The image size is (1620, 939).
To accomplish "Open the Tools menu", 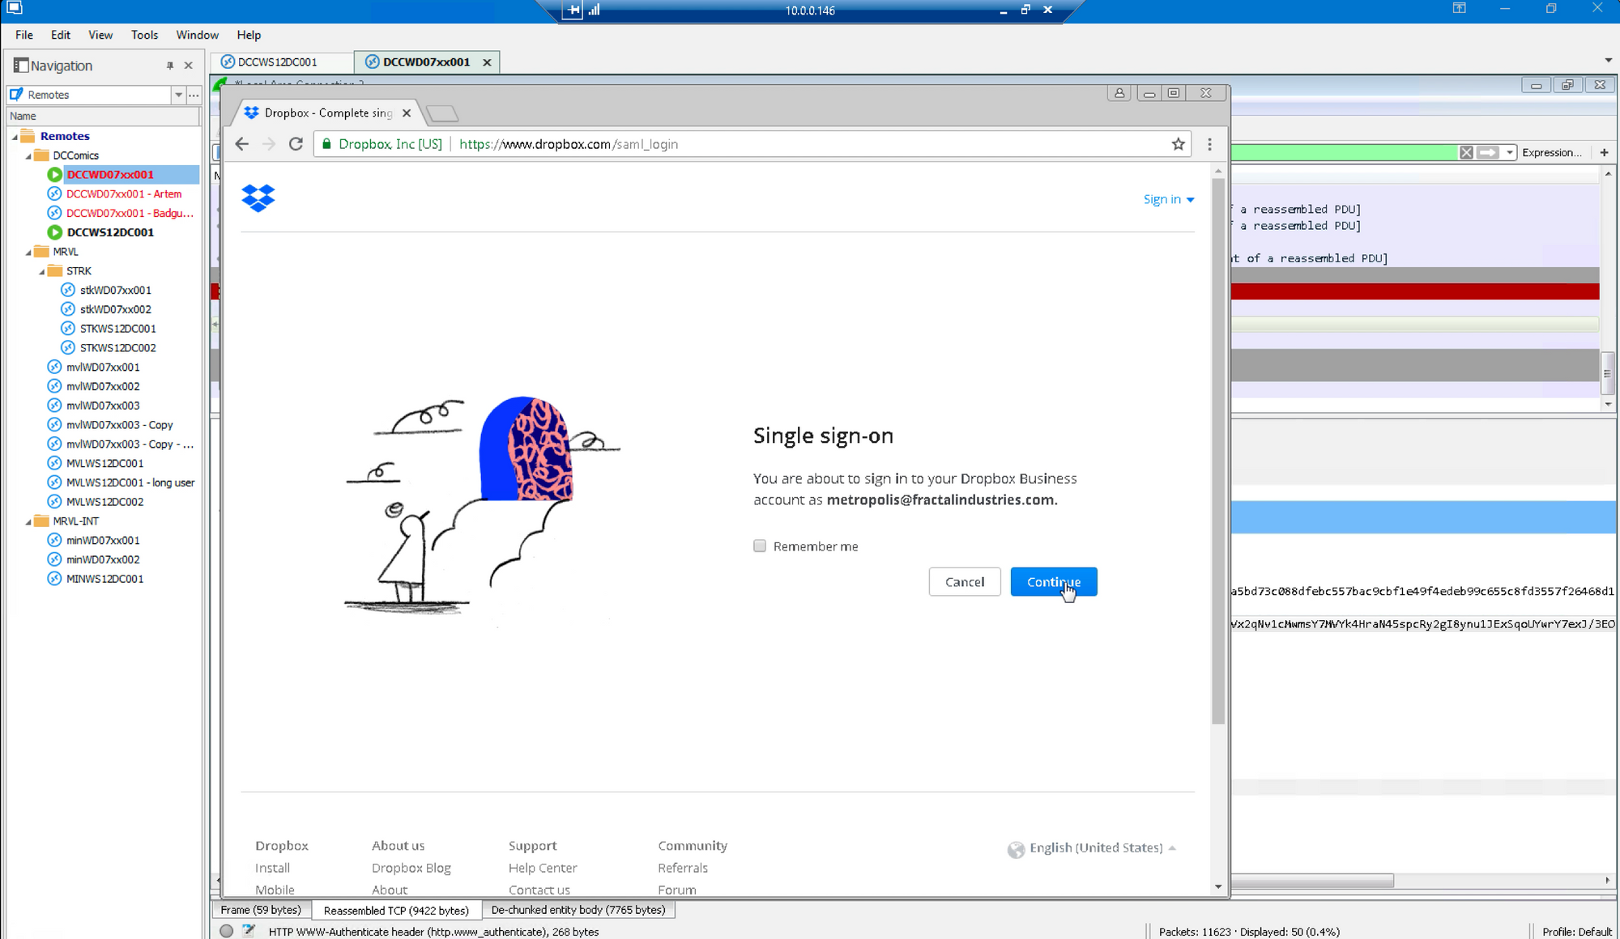I will coord(144,35).
